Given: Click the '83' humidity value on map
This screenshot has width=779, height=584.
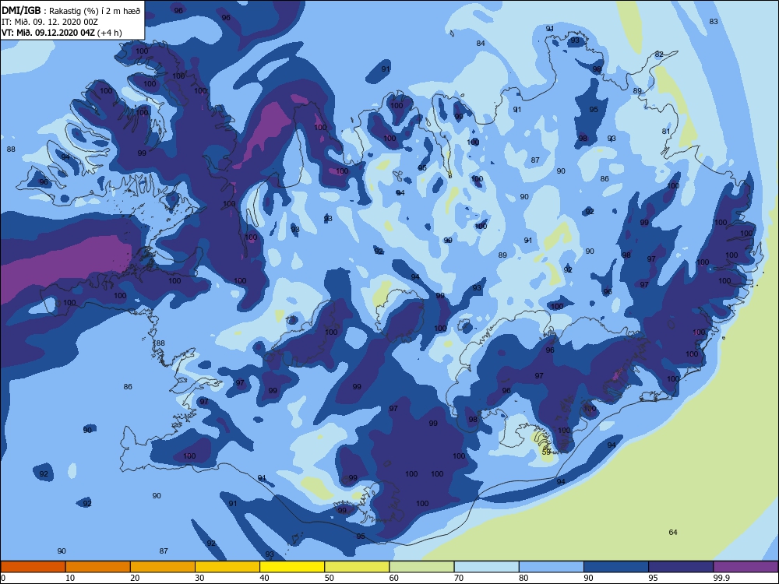Looking at the screenshot, I should [x=714, y=21].
